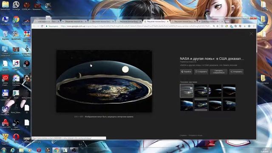Click the 'Смотреть сохранённые' button
This screenshot has height=153, width=272.
[218, 72]
